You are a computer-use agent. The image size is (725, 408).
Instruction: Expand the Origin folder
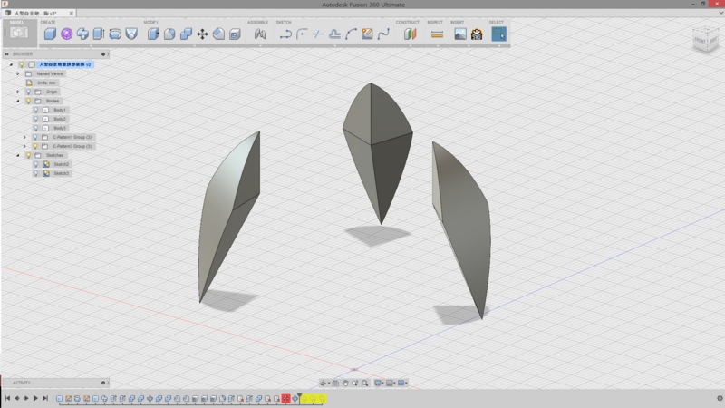click(18, 92)
